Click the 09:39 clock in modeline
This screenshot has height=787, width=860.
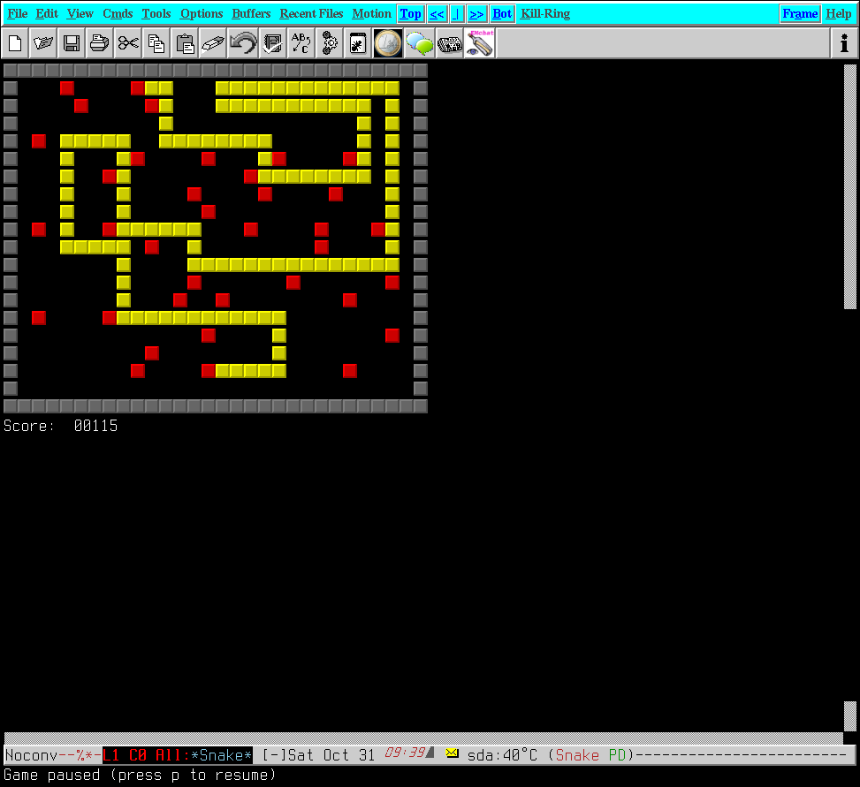coord(405,753)
